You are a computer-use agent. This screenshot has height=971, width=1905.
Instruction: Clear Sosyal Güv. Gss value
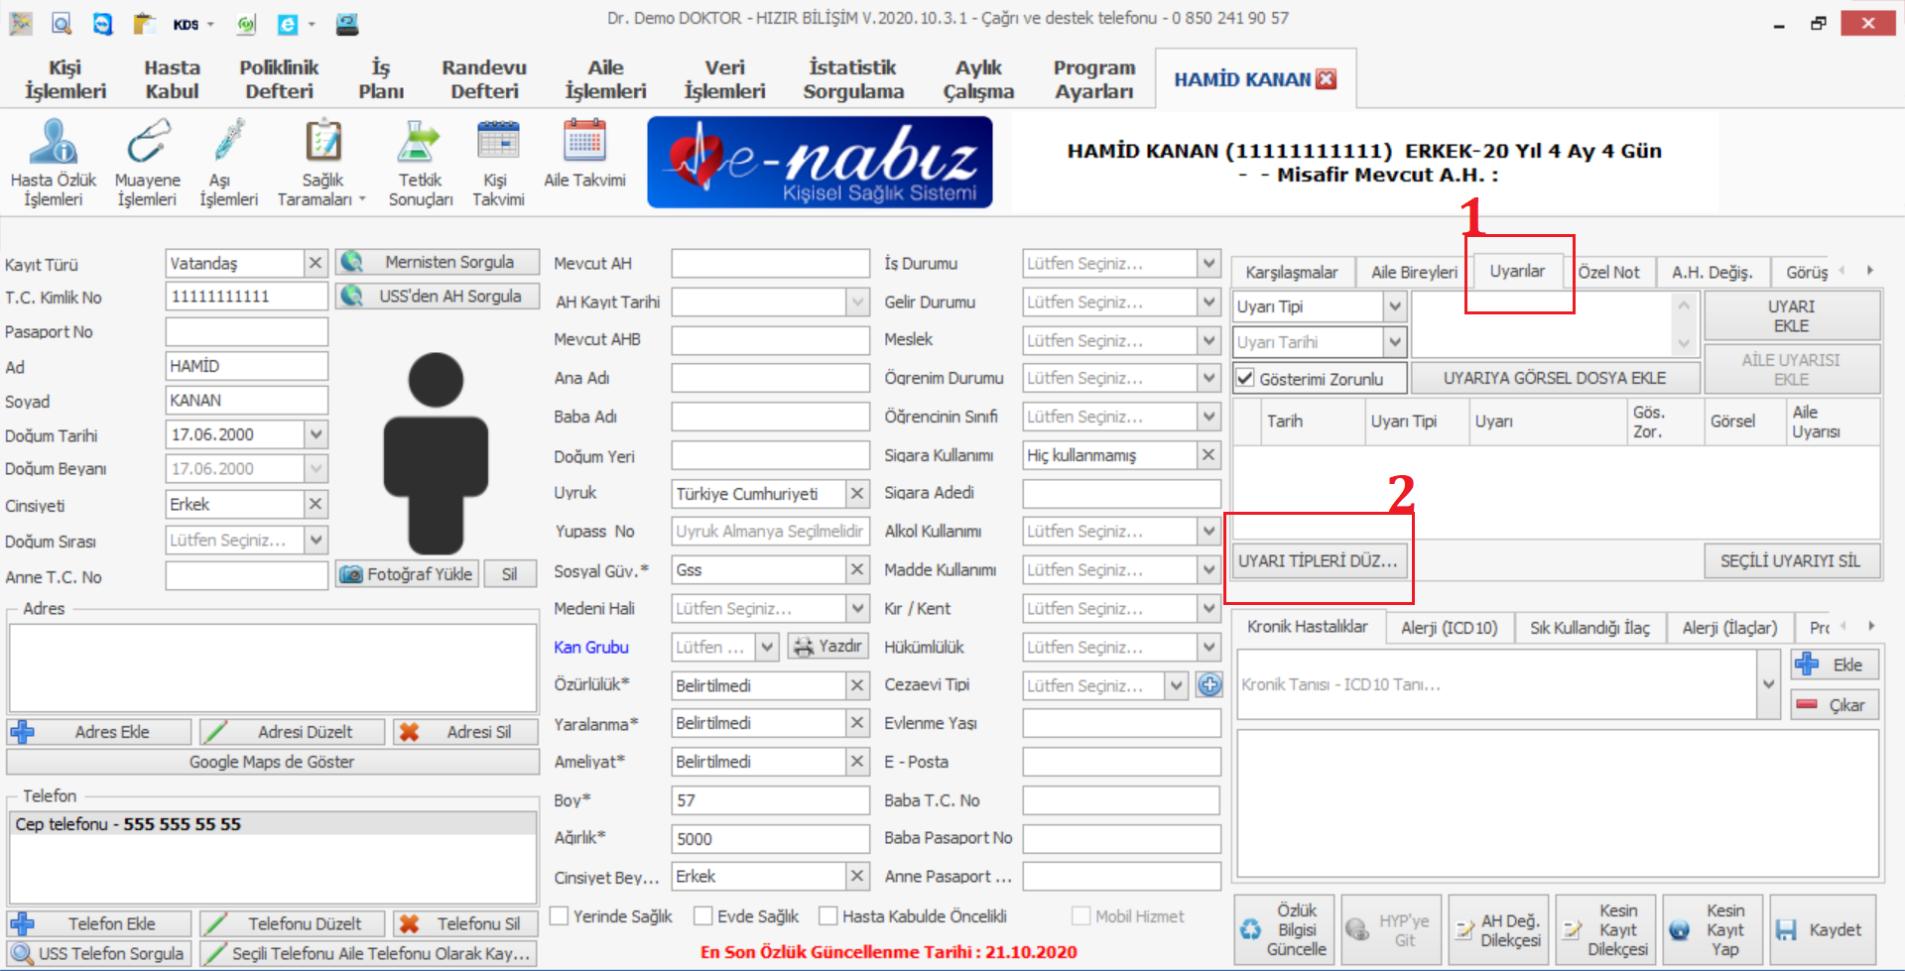[x=858, y=569]
